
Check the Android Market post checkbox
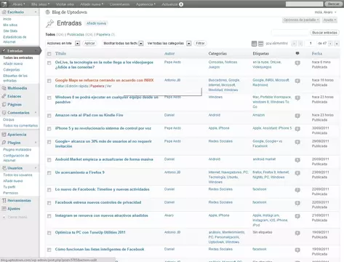(49, 160)
